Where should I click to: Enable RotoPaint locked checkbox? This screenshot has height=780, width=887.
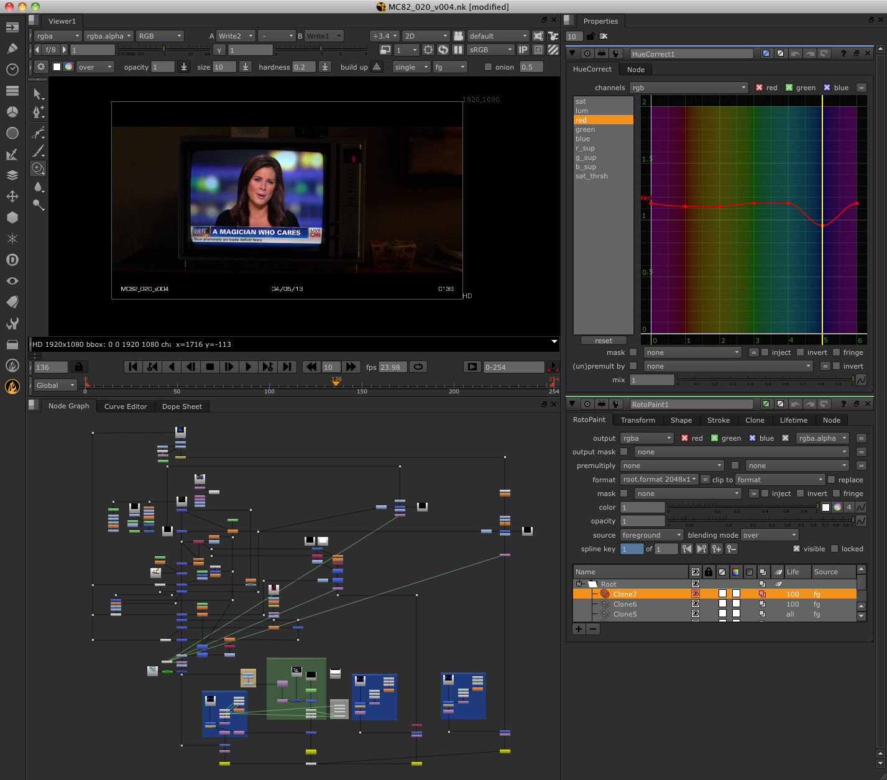[835, 549]
